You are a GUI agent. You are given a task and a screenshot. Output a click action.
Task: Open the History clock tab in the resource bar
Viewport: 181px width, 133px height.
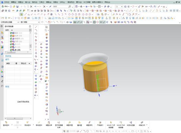coord(2,67)
